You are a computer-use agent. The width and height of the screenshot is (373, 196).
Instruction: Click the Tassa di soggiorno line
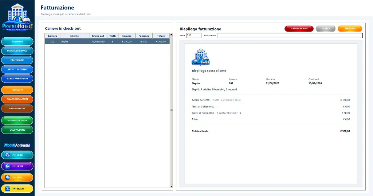pyautogui.click(x=271, y=113)
